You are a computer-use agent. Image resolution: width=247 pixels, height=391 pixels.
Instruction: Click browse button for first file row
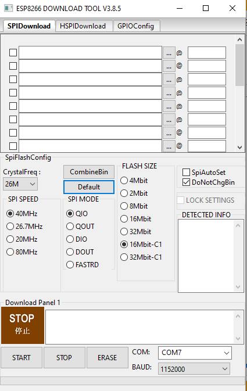169,53
